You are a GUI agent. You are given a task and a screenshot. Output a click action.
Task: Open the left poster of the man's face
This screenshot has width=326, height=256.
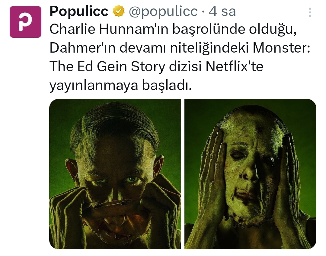click(115, 174)
